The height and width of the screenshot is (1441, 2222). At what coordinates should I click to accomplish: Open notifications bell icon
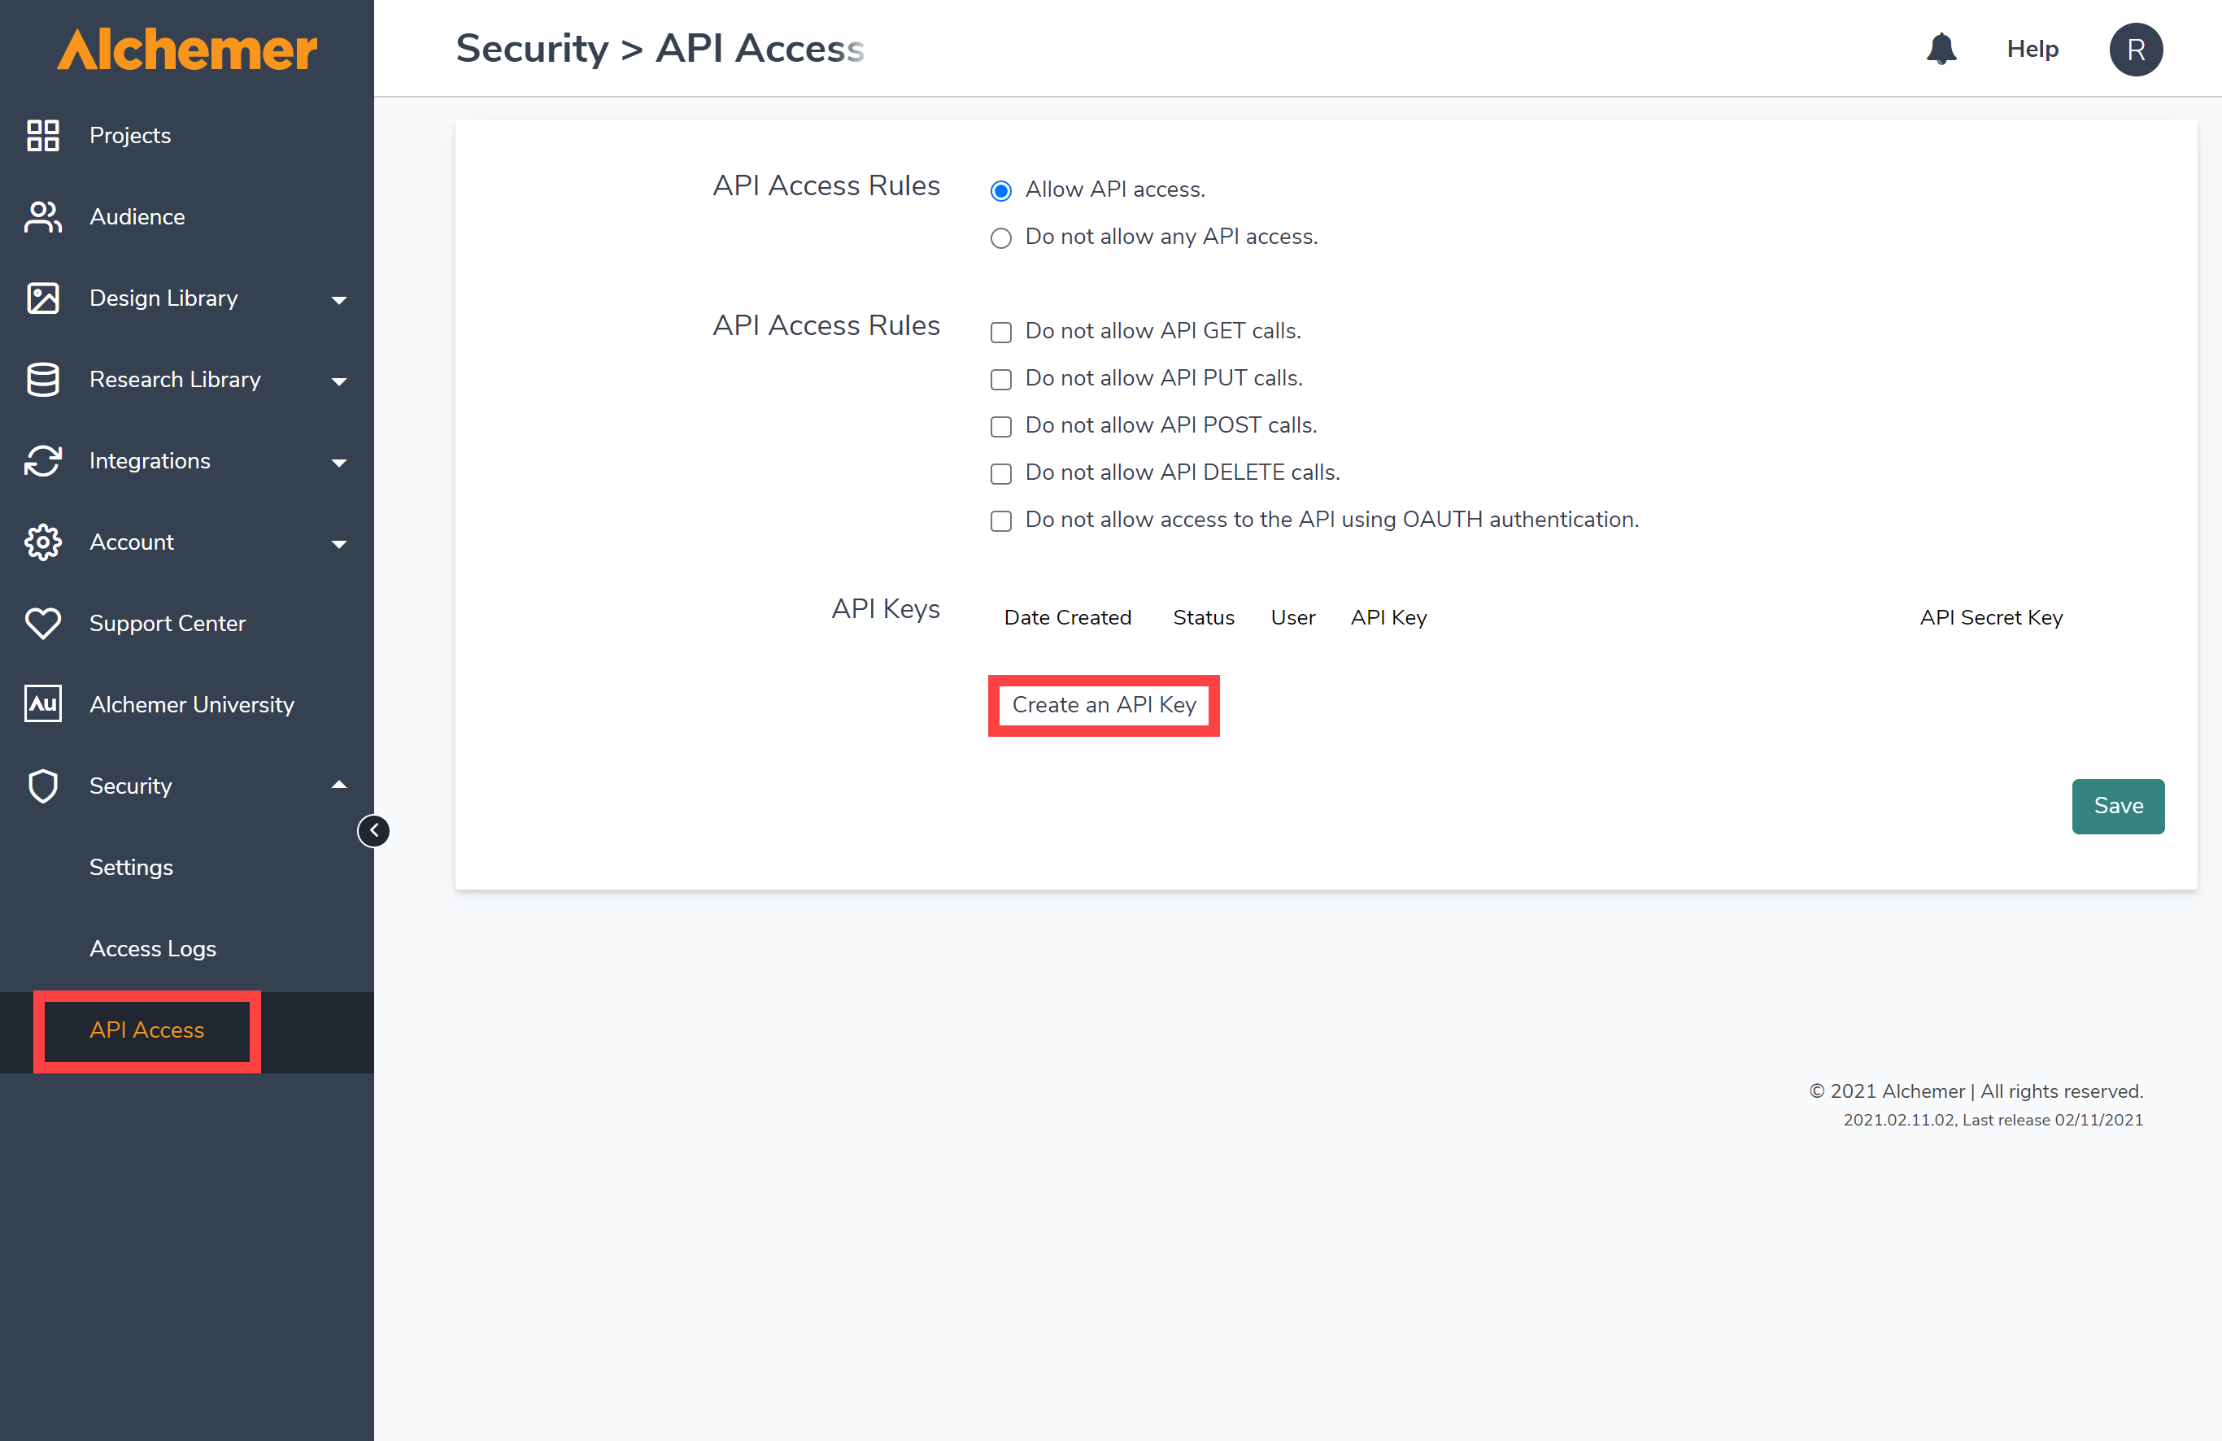click(1941, 49)
